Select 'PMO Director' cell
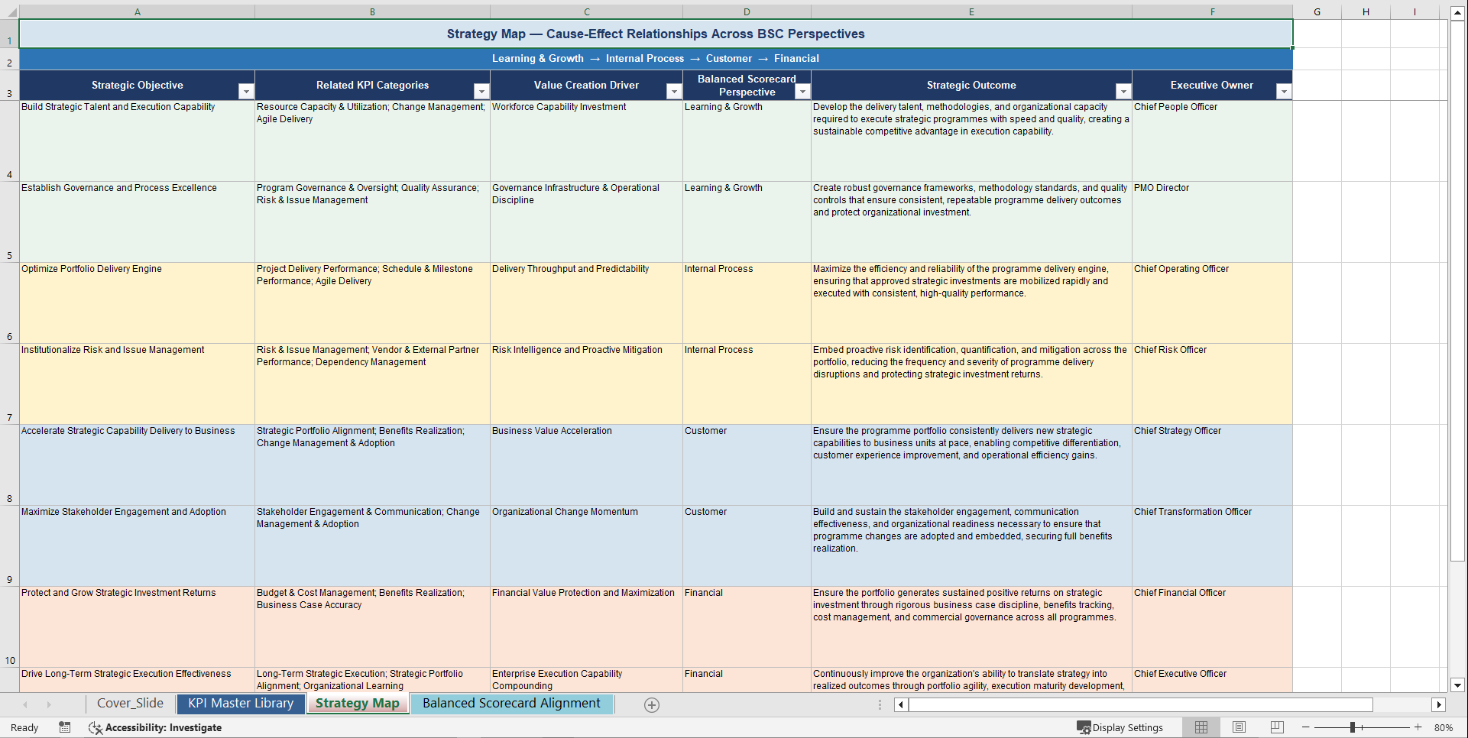This screenshot has height=738, width=1468. (1212, 222)
